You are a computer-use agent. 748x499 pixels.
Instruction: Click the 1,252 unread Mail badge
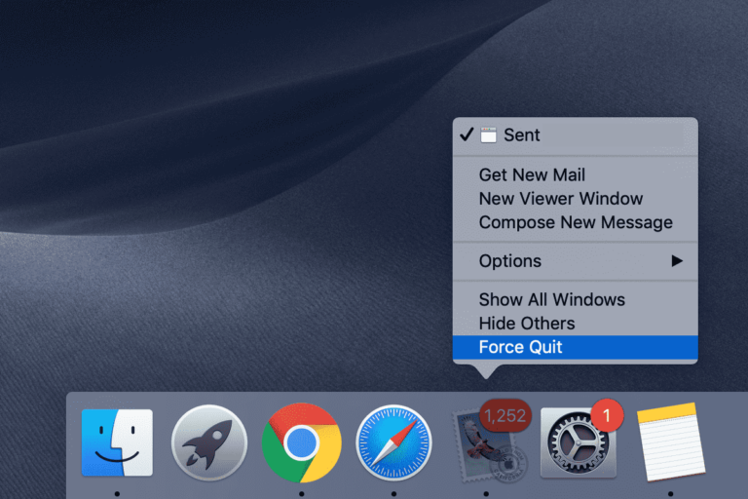tap(505, 416)
